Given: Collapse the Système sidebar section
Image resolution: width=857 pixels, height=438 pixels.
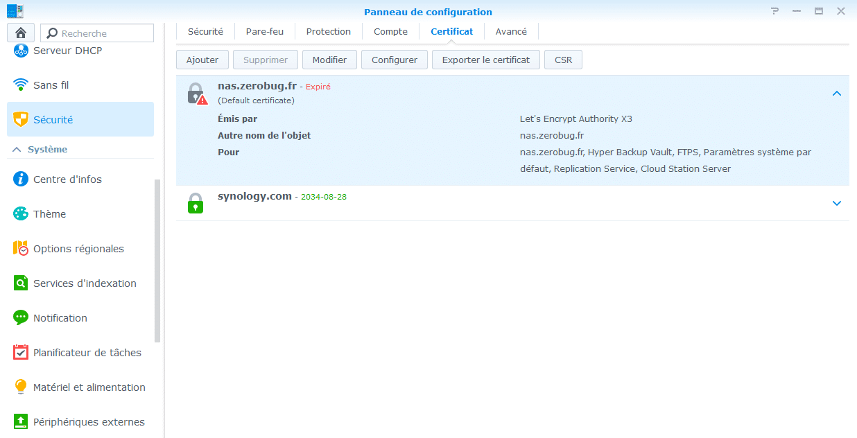Looking at the screenshot, I should (x=17, y=150).
